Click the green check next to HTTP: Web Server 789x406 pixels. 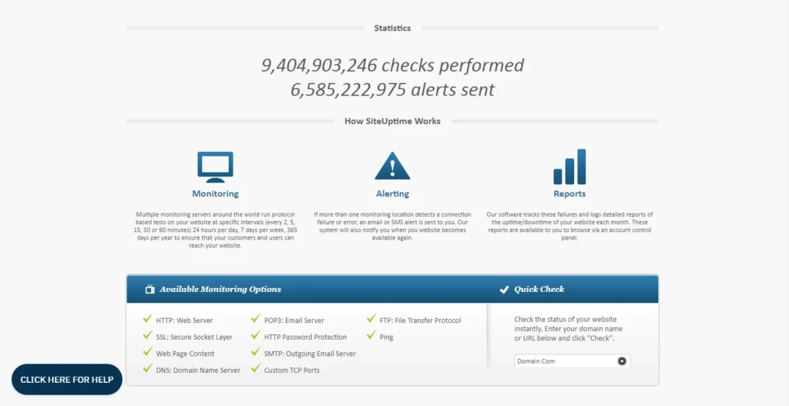click(x=147, y=318)
